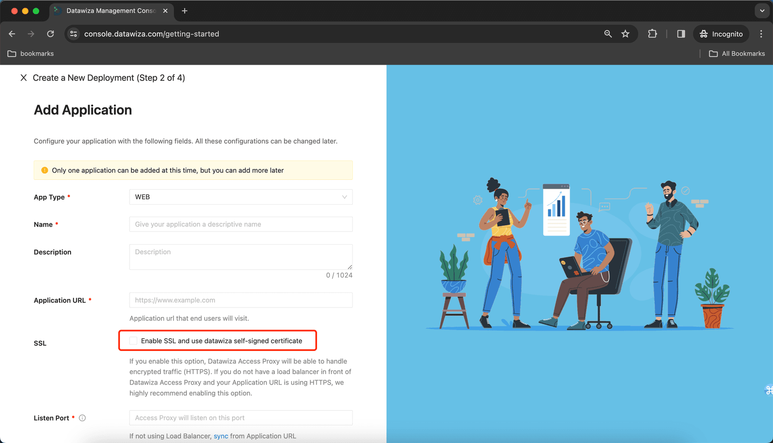Image resolution: width=773 pixels, height=443 pixels.
Task: Toggle the browser side panel icon
Action: pos(681,34)
